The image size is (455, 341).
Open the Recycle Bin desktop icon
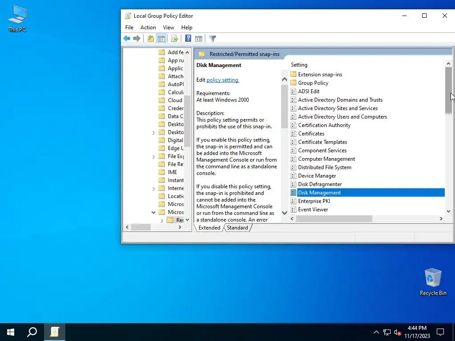[433, 282]
